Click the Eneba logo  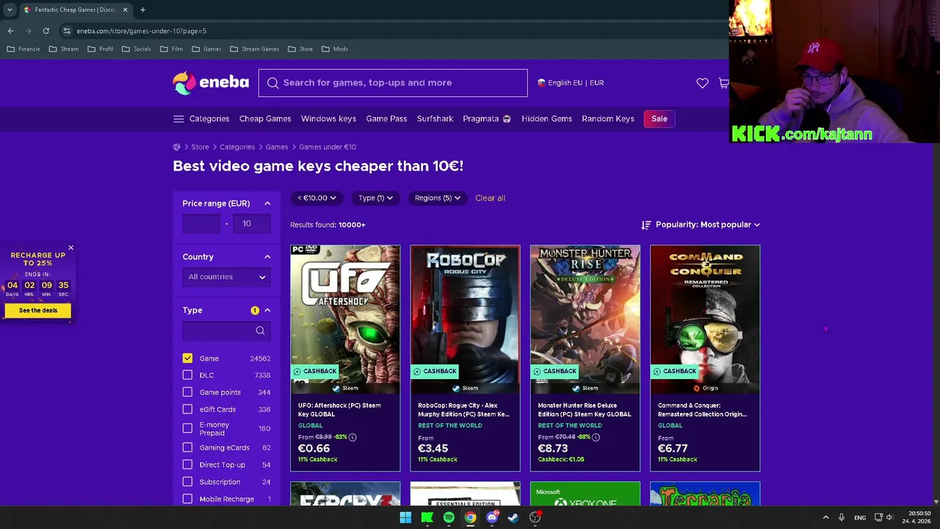coord(211,83)
